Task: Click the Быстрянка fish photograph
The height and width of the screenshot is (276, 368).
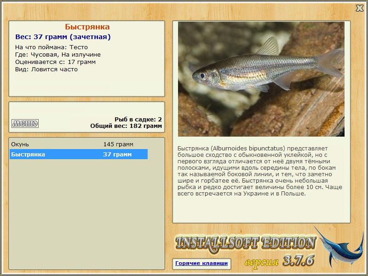Action: tap(261, 79)
